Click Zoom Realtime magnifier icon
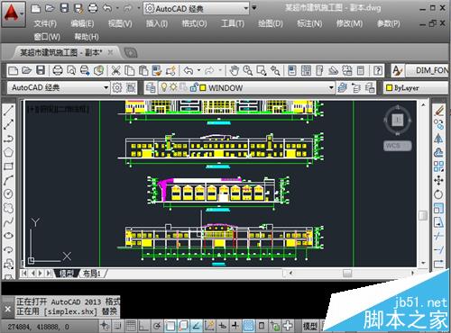Viewport: 451px width, 333px height. pos(248,71)
